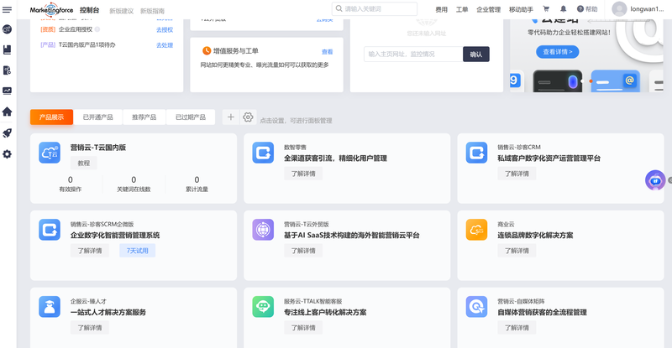672x348 pixels.
Task: Click the 有效操作 stat
Action: [x=71, y=184]
